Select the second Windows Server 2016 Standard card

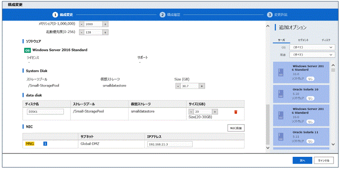click(301, 115)
